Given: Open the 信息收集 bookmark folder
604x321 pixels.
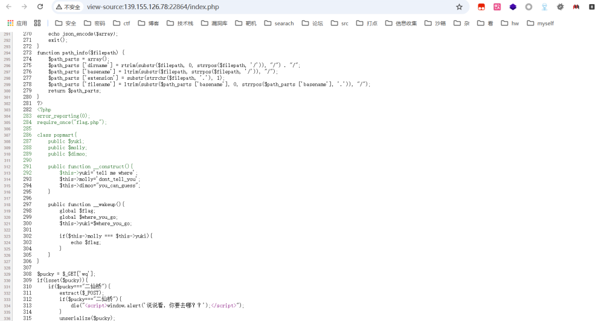Looking at the screenshot, I should (x=401, y=23).
